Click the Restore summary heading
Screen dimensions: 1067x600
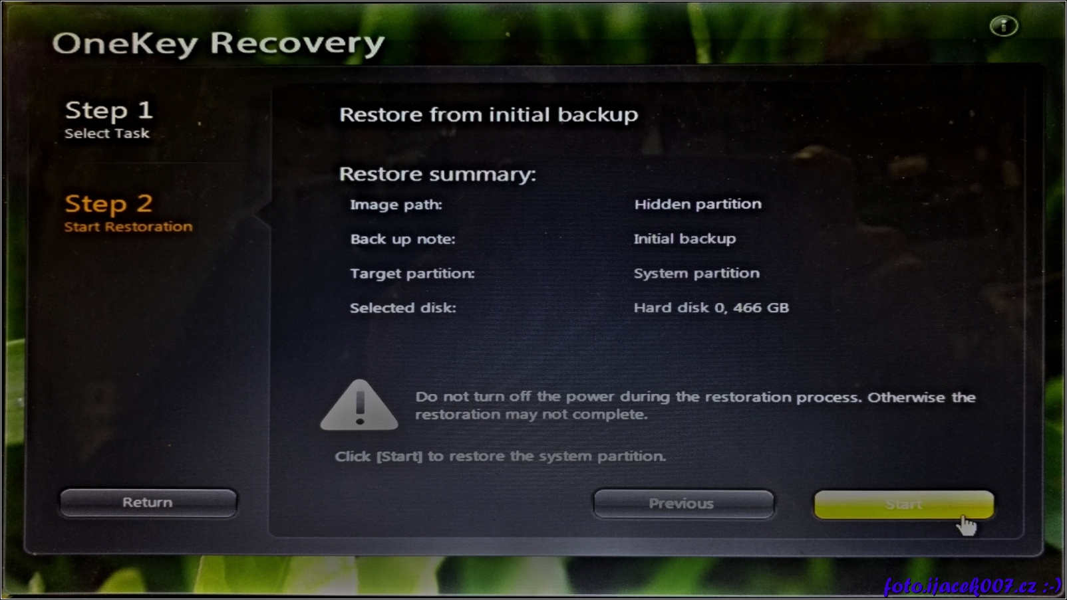pyautogui.click(x=437, y=174)
